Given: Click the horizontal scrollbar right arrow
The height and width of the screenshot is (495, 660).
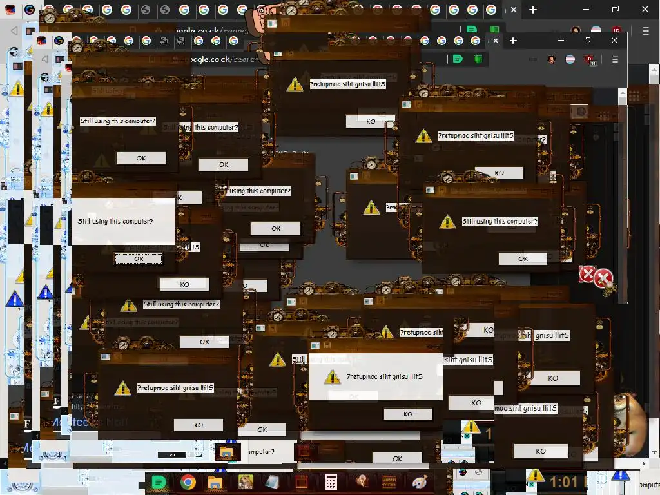Looking at the screenshot, I should (644, 463).
